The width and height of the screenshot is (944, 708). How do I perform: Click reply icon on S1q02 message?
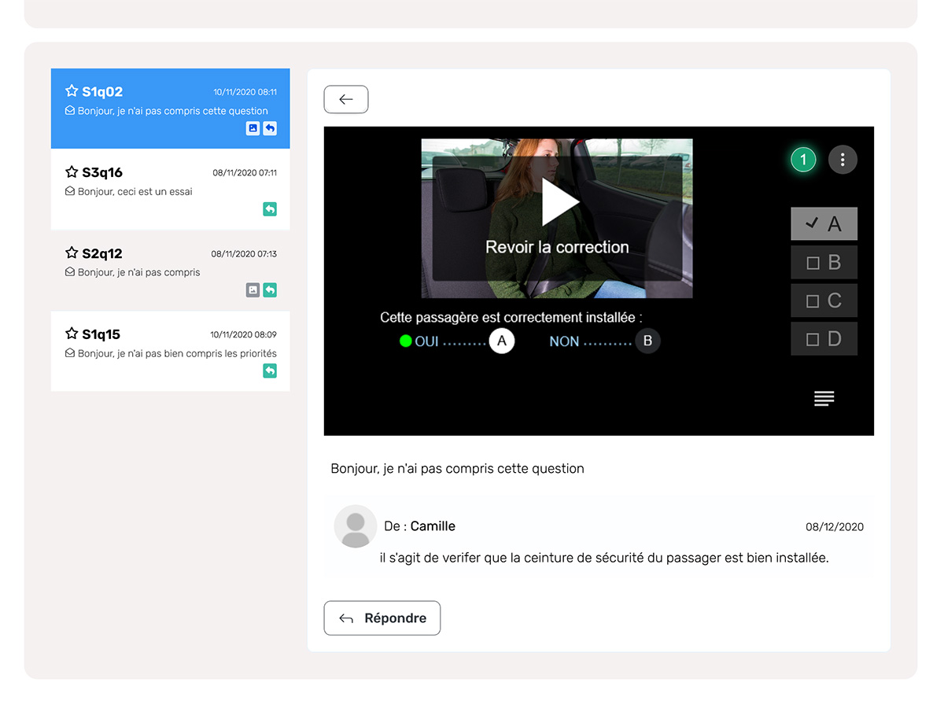click(270, 128)
